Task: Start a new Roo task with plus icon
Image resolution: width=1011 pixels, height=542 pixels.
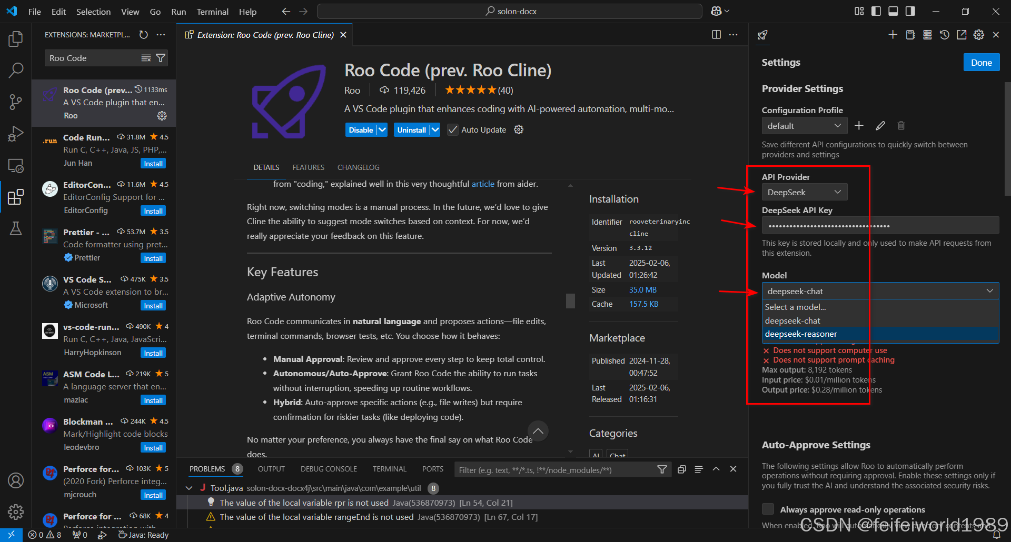Action: pyautogui.click(x=893, y=35)
